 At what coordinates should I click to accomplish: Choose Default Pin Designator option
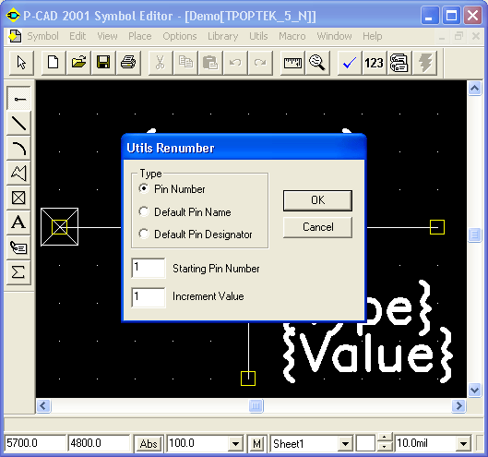coord(144,234)
